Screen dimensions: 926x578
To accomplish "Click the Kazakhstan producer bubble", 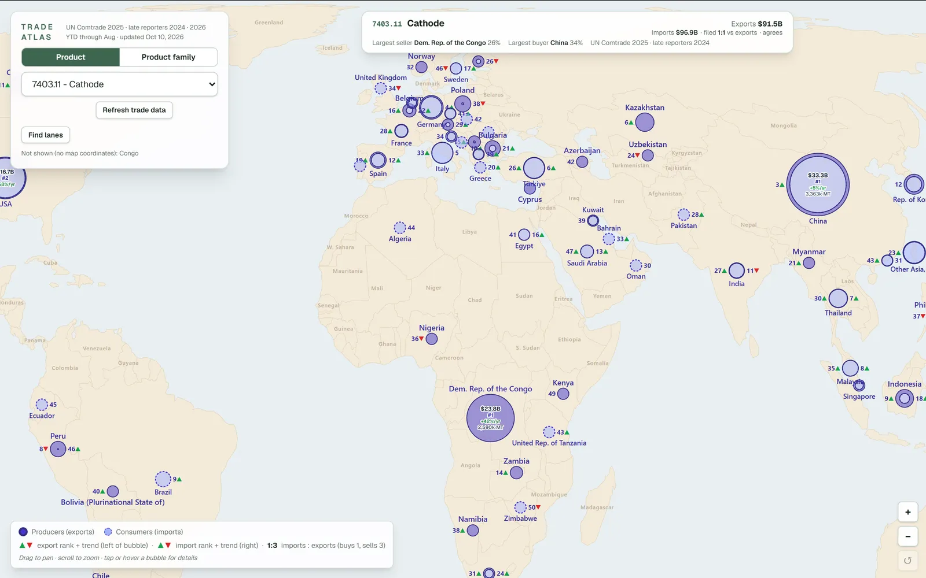I will 645,123.
